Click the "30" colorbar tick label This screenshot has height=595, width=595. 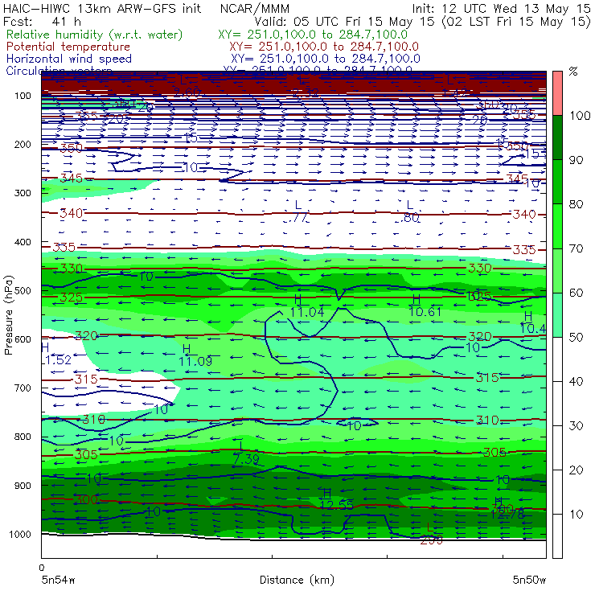pos(576,426)
